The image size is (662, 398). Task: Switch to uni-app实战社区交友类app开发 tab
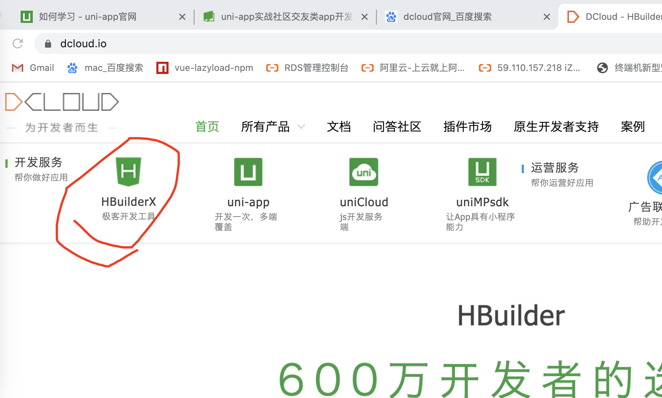(x=278, y=17)
